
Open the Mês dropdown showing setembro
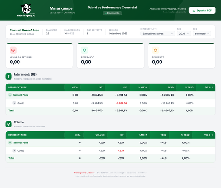(x=202, y=34)
